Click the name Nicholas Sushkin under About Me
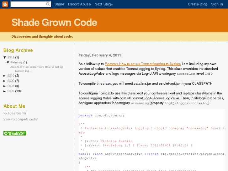The height and width of the screenshot is (171, 228). [15, 113]
